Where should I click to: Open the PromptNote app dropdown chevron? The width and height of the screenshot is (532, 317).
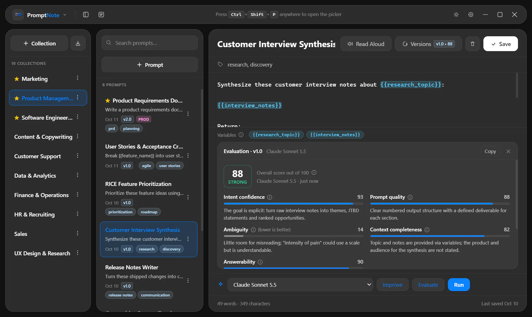pos(65,15)
